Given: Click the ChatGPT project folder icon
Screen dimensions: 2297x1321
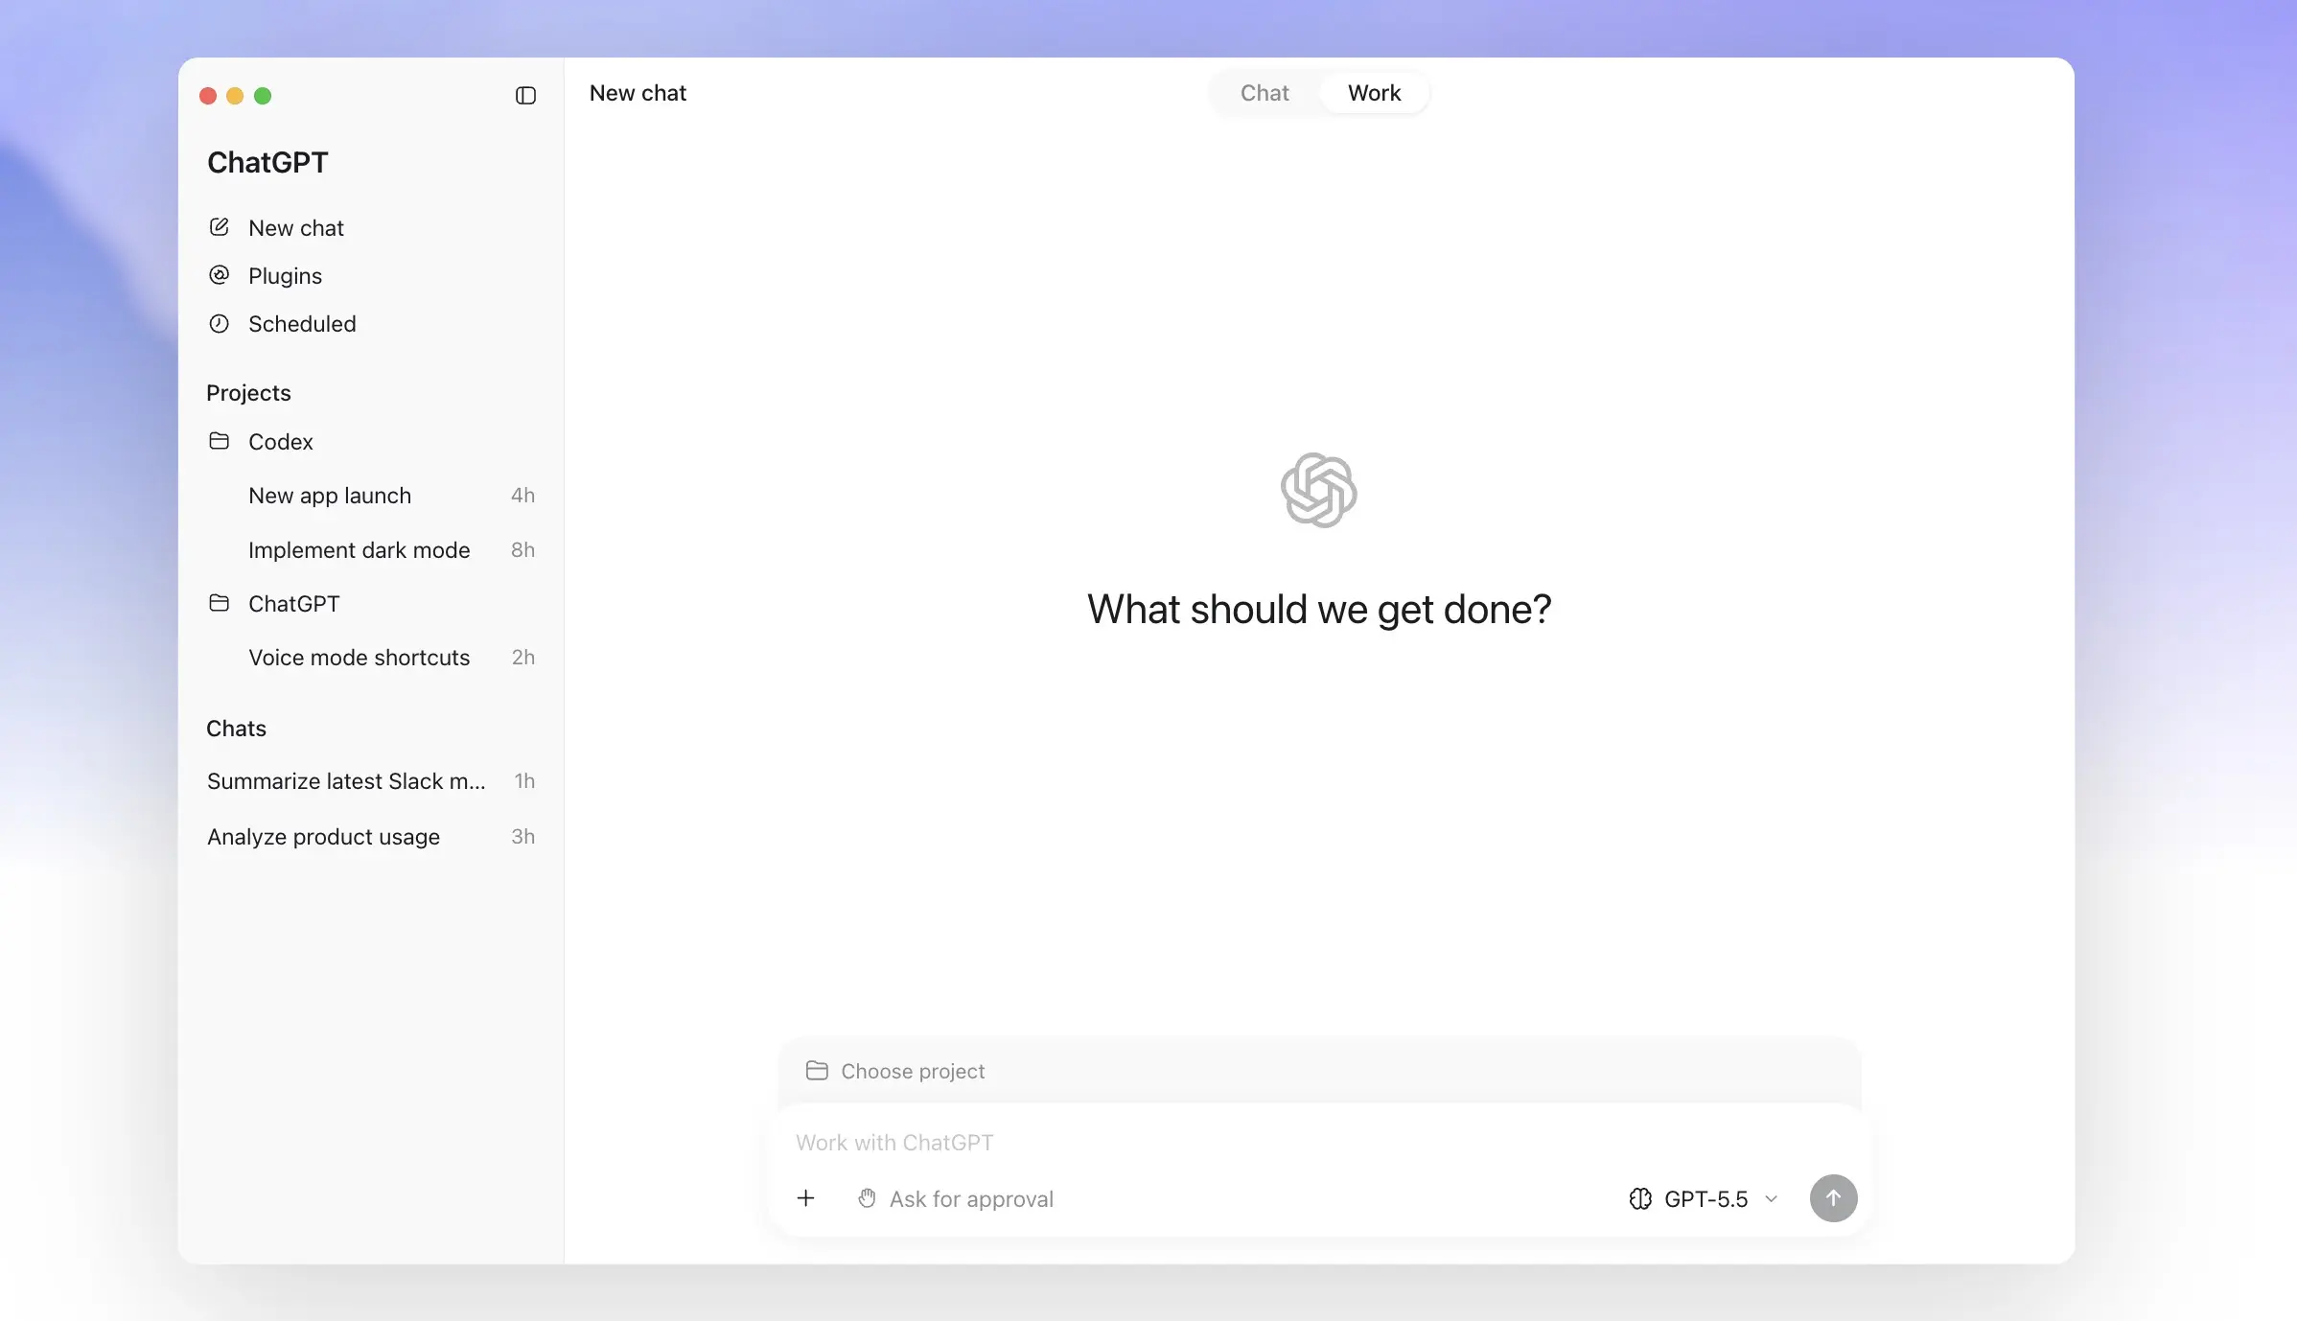Looking at the screenshot, I should pyautogui.click(x=219, y=603).
